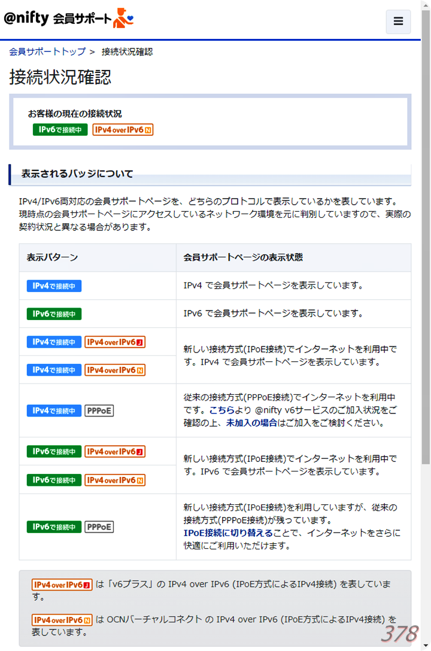Click the 表示パターン table header

tap(52, 257)
